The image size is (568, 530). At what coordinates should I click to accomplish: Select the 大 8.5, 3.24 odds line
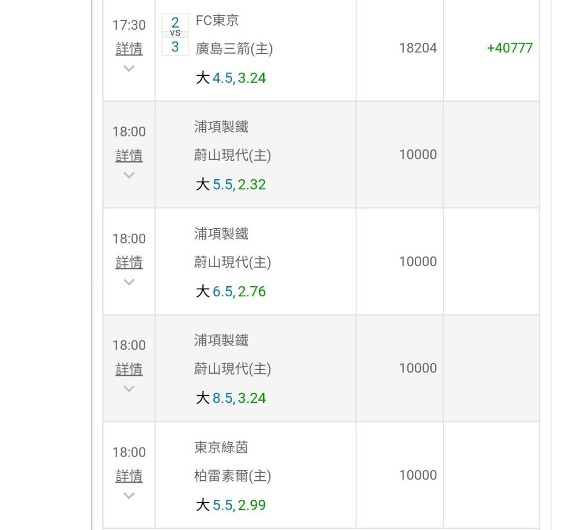click(231, 398)
